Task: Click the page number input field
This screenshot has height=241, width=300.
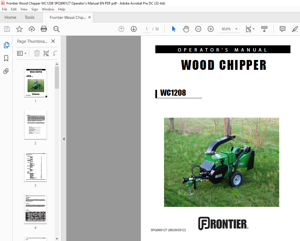Action: (147, 29)
